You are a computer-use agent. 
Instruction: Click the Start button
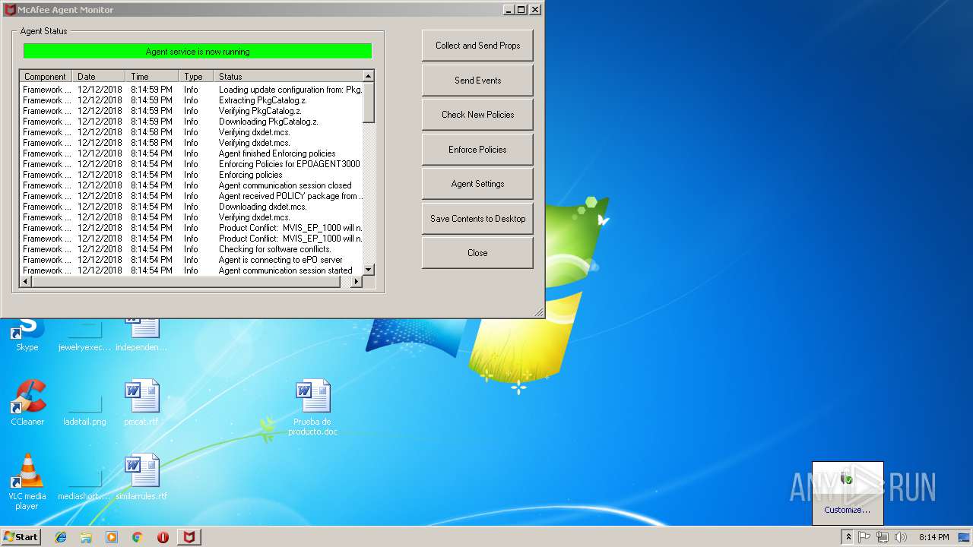[x=21, y=537]
